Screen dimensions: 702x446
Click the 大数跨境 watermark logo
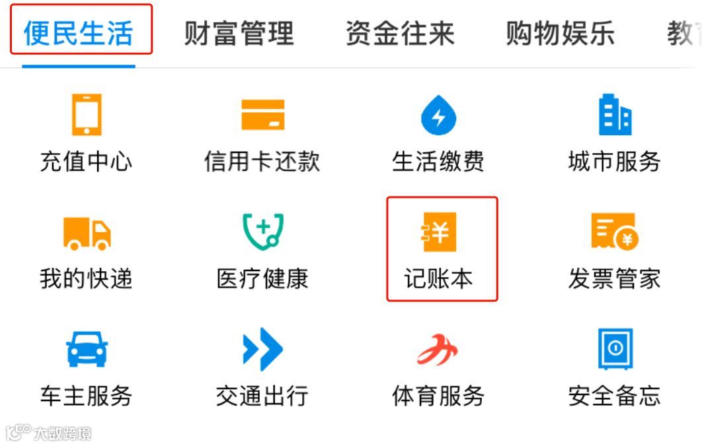click(x=48, y=433)
